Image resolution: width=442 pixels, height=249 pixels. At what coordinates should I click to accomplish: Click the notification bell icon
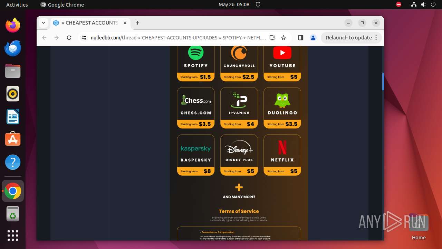[258, 4]
